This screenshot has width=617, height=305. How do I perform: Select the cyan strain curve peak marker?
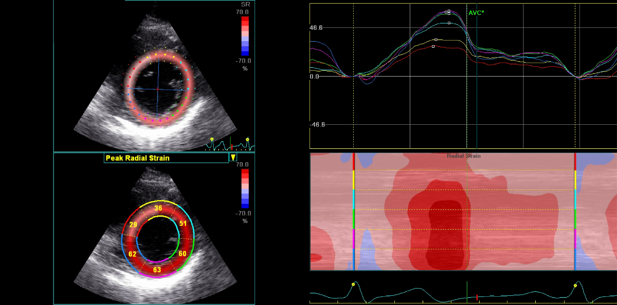click(x=449, y=23)
